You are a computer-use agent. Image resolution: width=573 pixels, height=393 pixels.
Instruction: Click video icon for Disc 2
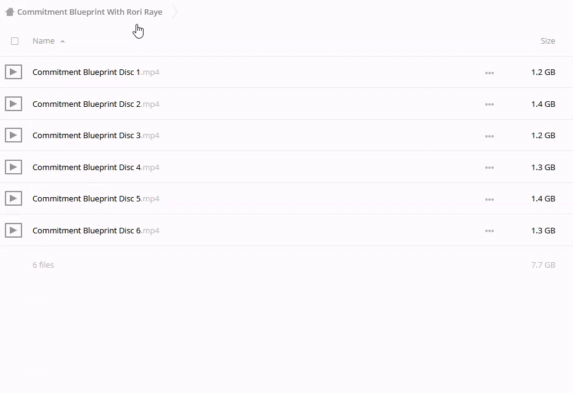pyautogui.click(x=13, y=104)
